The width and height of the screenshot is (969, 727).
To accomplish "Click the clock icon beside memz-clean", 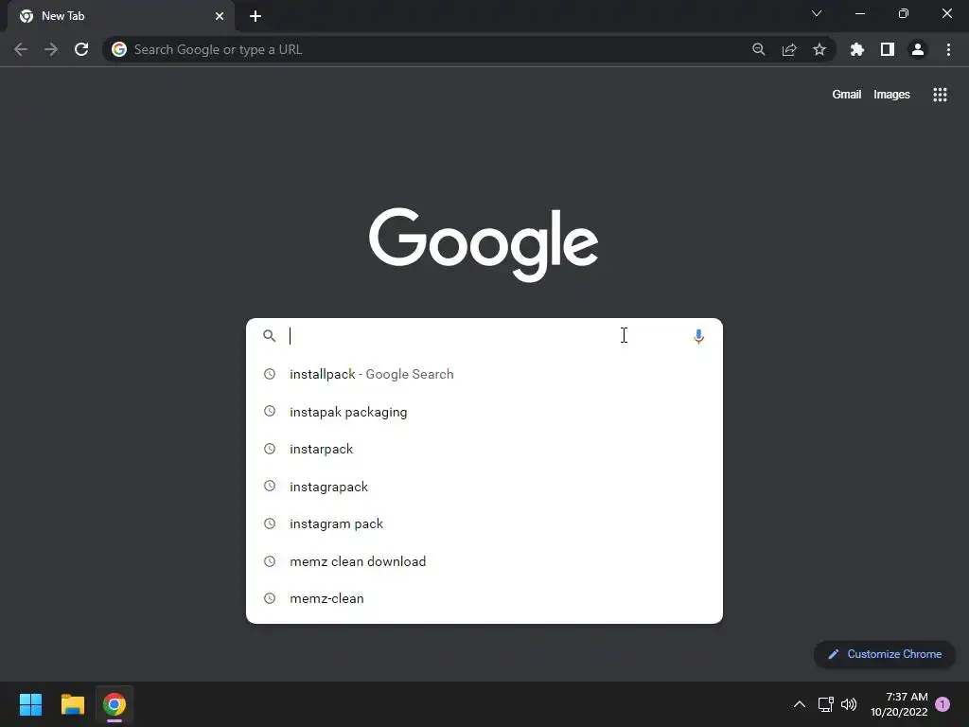I will 270,598.
